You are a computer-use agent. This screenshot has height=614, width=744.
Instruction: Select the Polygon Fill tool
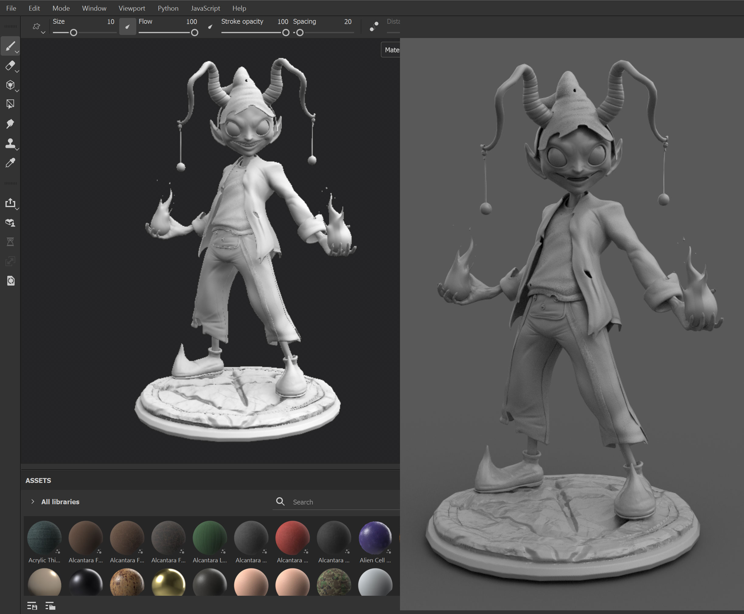pyautogui.click(x=10, y=104)
